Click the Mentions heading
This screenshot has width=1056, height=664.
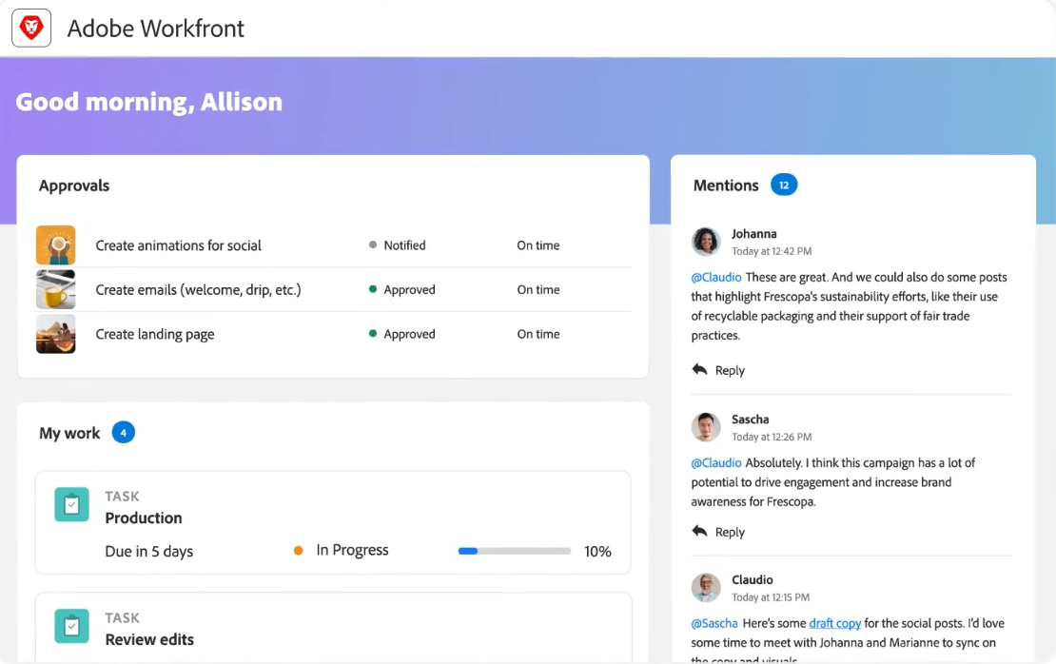pyautogui.click(x=726, y=186)
